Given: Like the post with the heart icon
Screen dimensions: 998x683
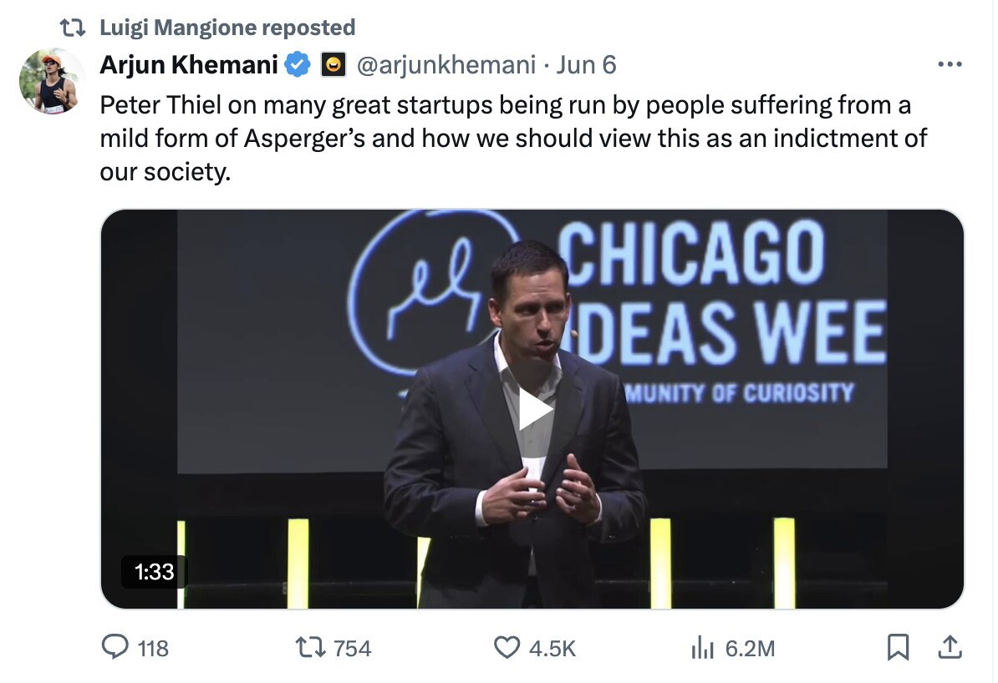Looking at the screenshot, I should point(507,647).
